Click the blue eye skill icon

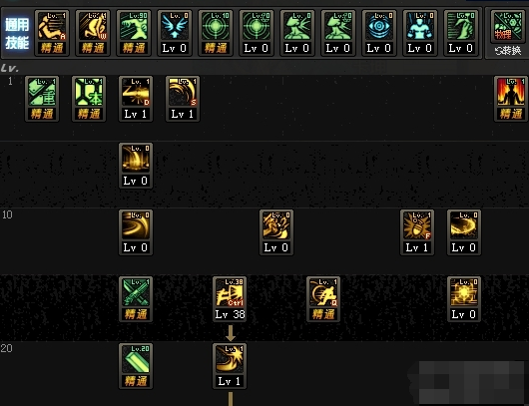[x=379, y=33]
